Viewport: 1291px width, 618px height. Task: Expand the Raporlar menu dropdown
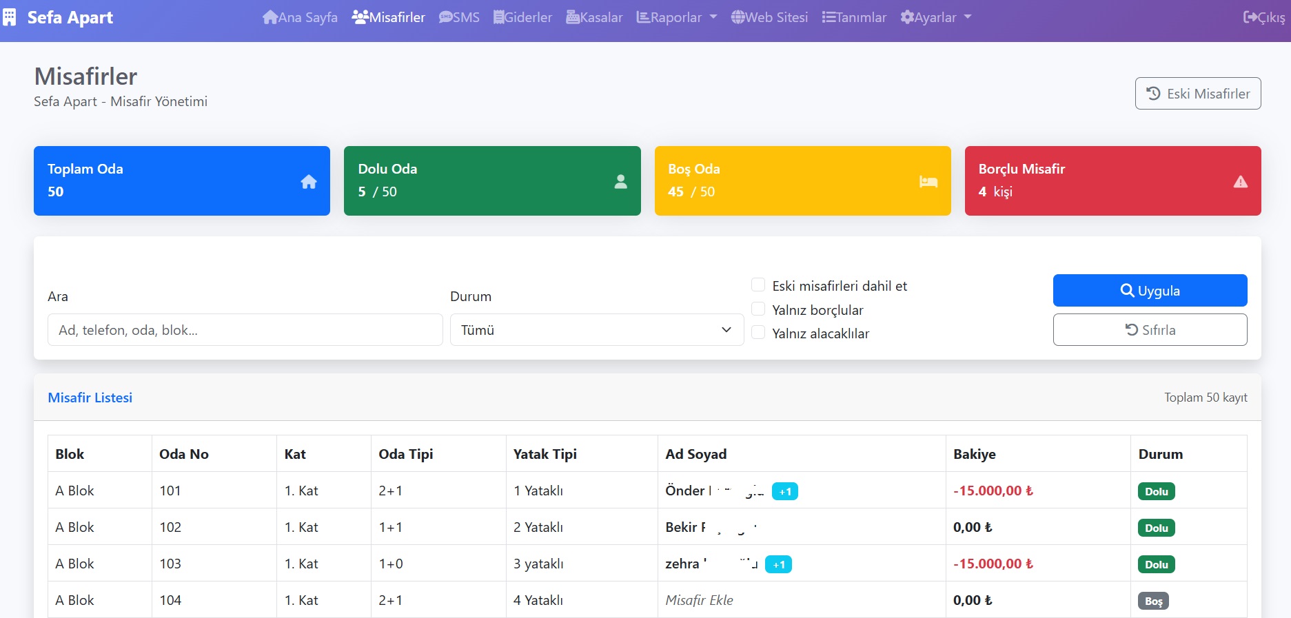click(676, 17)
